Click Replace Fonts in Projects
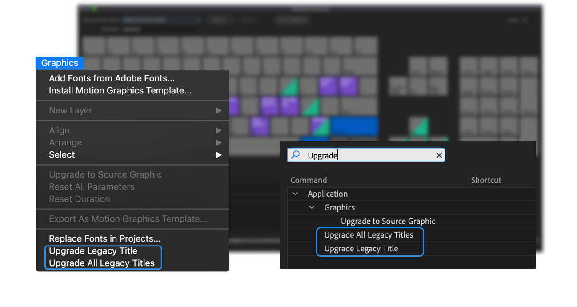The image size is (577, 307). [105, 238]
